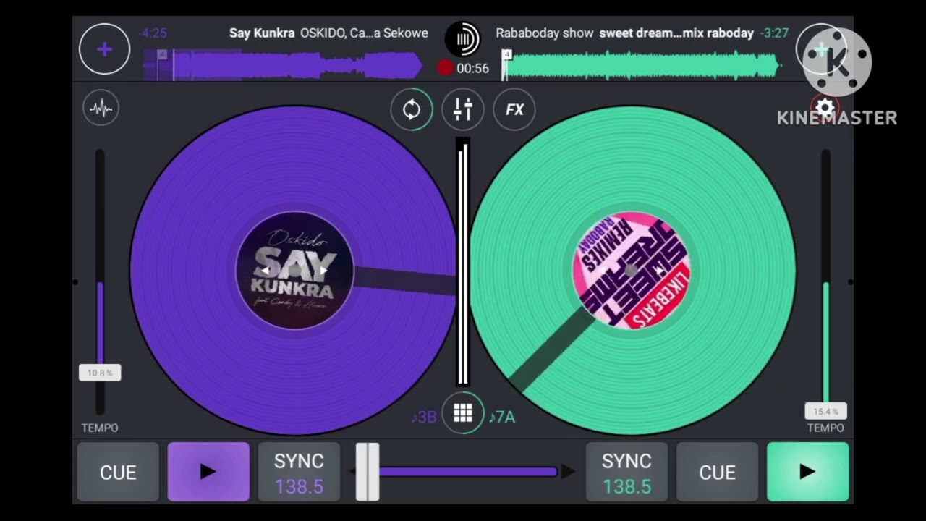Tap the Sweet Dreams Remixes vinyl label
This screenshot has height=521, width=926.
(631, 271)
